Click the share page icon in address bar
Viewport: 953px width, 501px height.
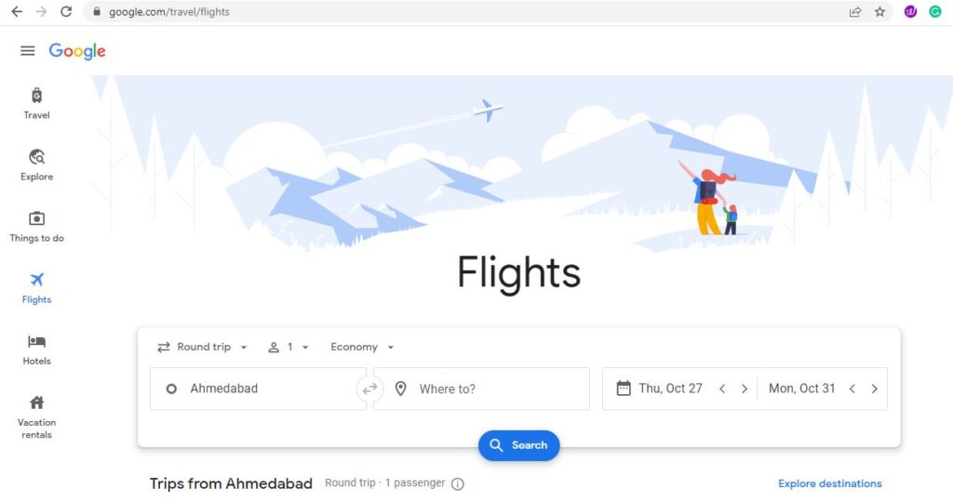coord(854,11)
